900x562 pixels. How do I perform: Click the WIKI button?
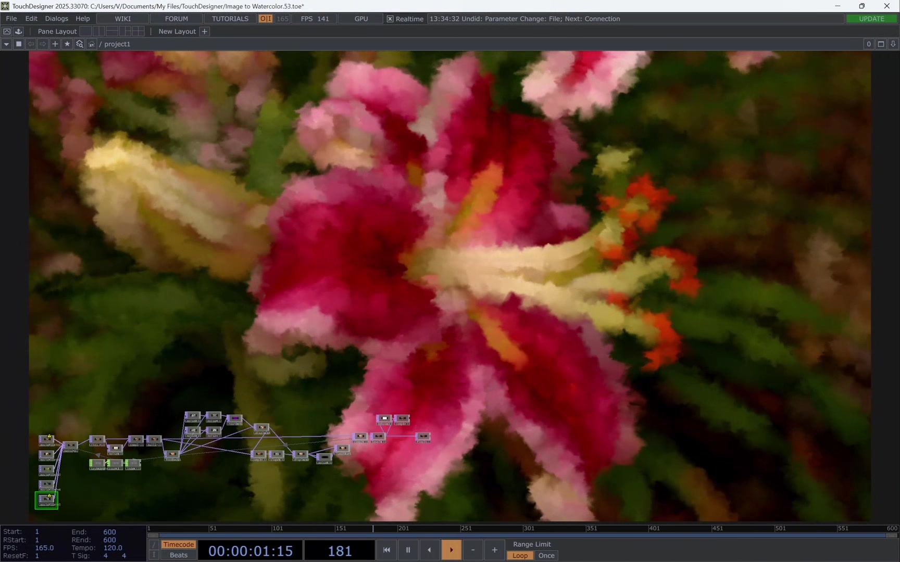(x=123, y=19)
